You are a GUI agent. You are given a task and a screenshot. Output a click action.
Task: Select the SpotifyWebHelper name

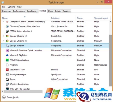point(18,75)
